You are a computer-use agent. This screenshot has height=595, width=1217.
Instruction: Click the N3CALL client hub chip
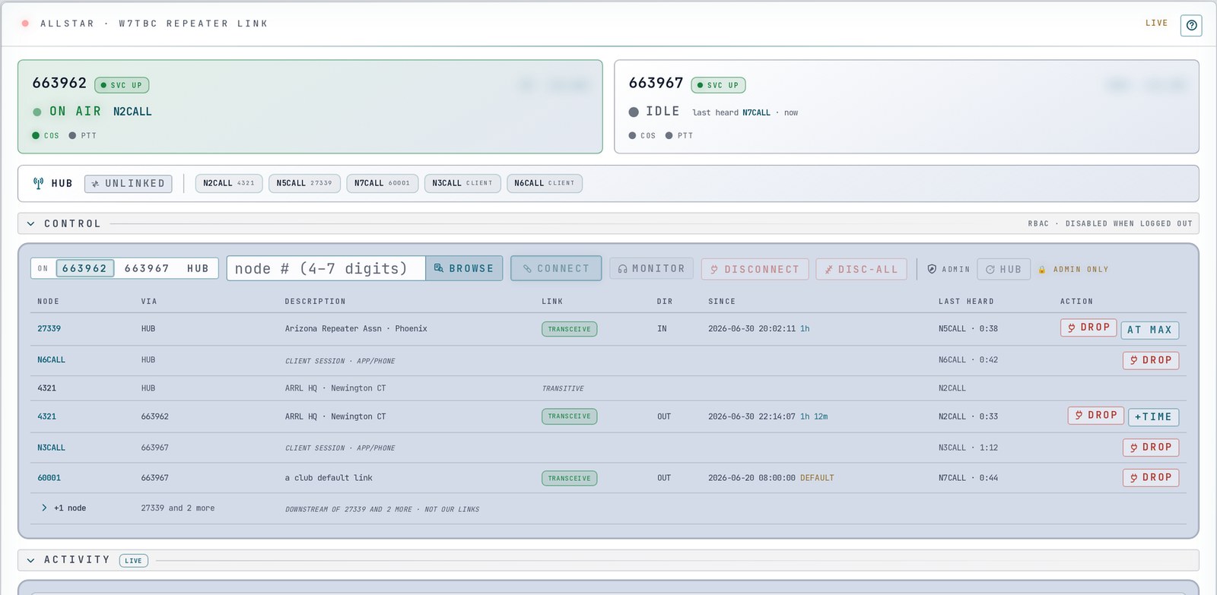(462, 183)
